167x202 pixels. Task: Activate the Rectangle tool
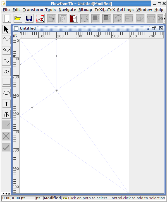(6, 82)
